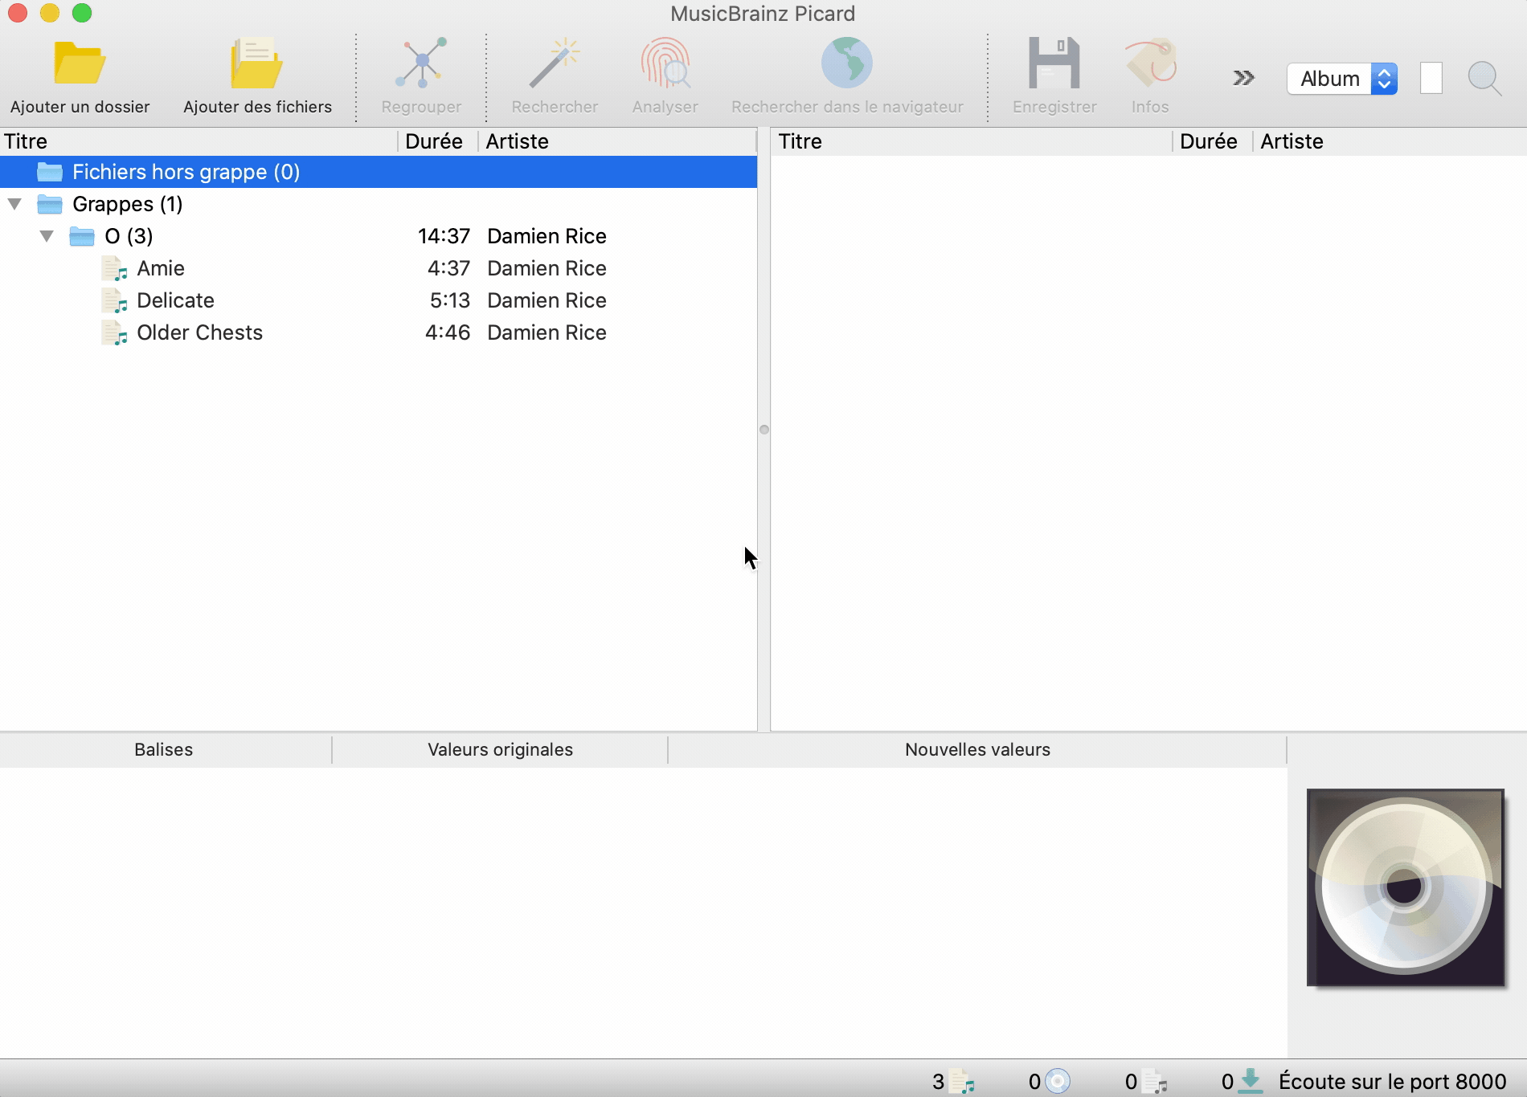Click the Regrouper cluster icon
The width and height of the screenshot is (1527, 1097).
421,63
